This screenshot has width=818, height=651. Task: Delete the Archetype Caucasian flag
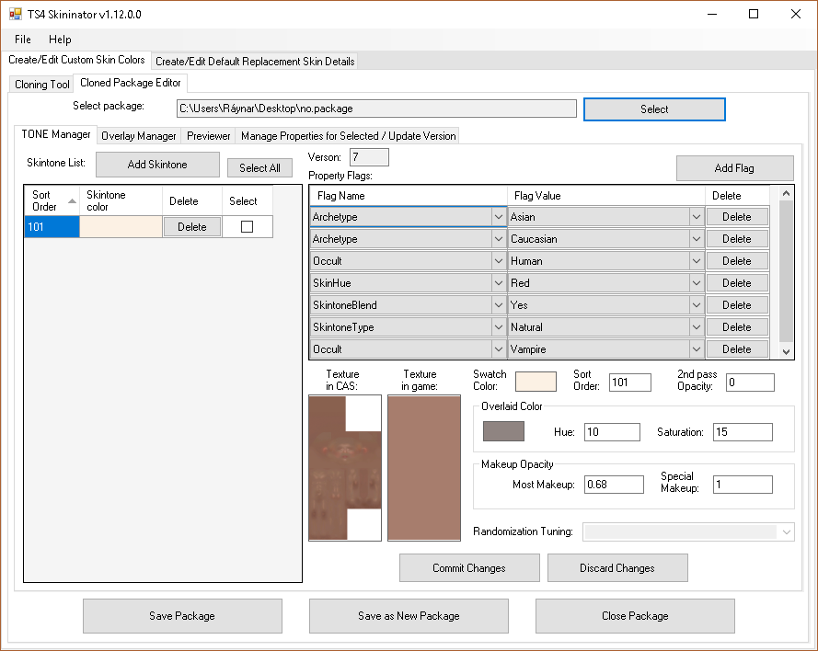point(737,239)
